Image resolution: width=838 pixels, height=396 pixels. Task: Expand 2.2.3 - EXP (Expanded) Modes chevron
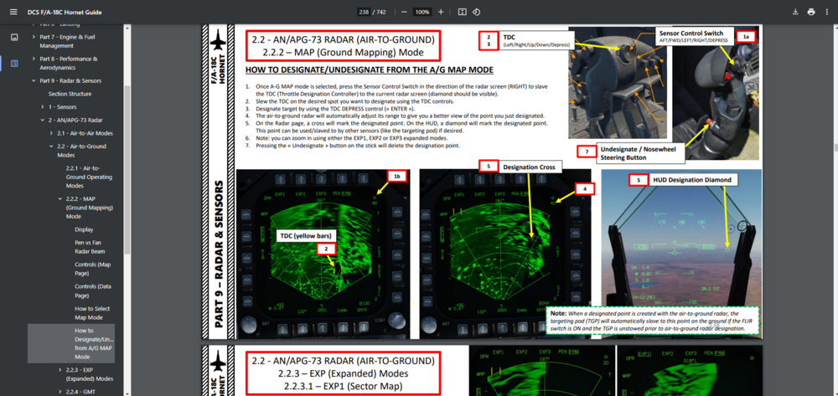point(60,369)
